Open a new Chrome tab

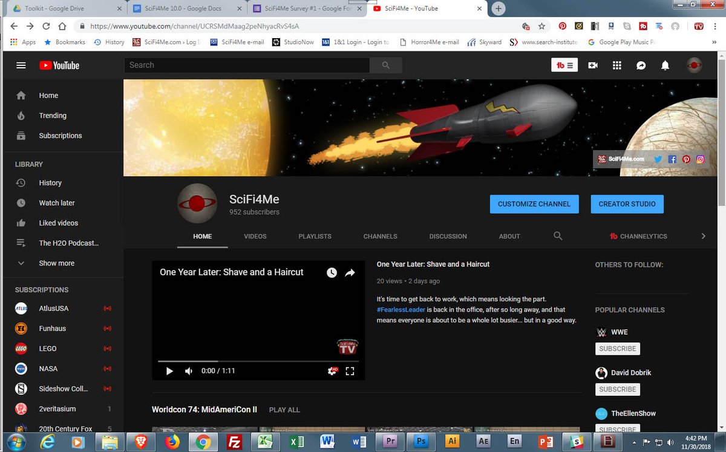pos(499,8)
